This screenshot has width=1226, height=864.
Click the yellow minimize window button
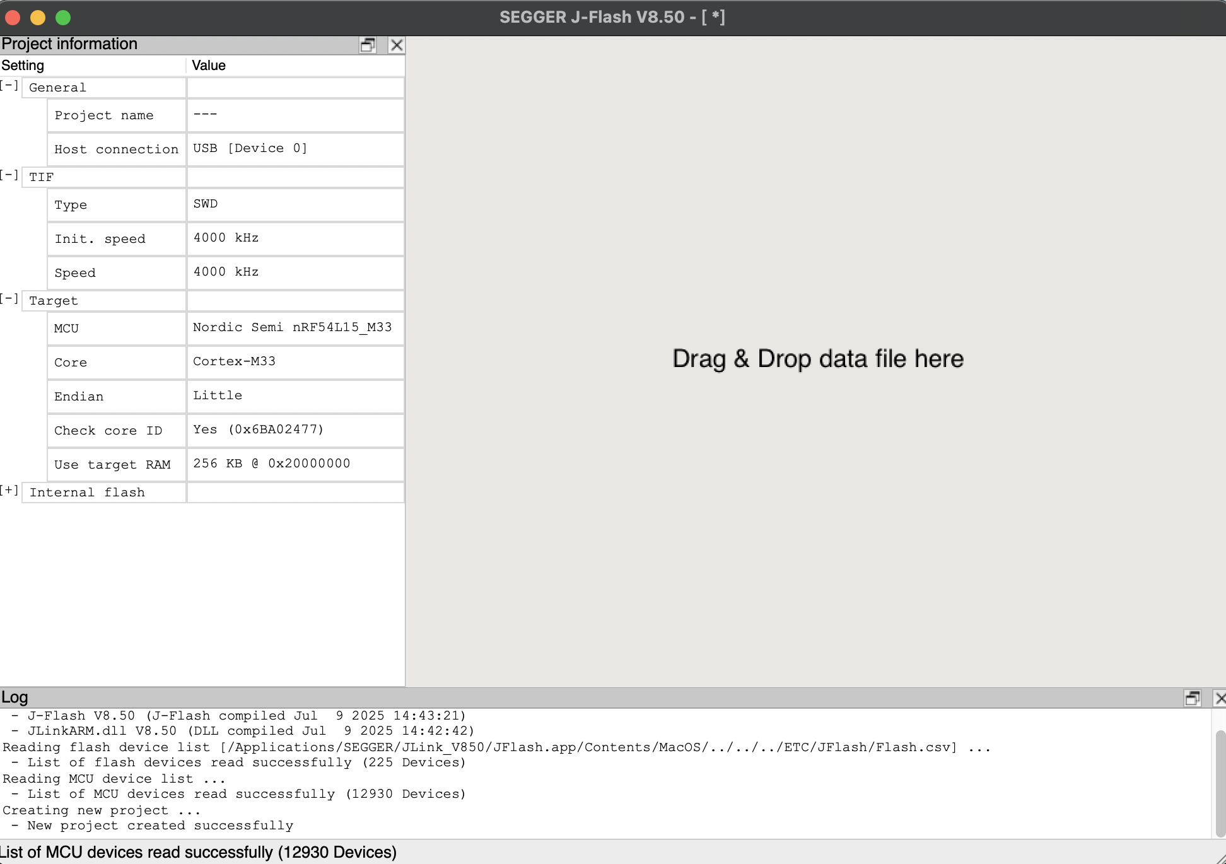pyautogui.click(x=38, y=18)
